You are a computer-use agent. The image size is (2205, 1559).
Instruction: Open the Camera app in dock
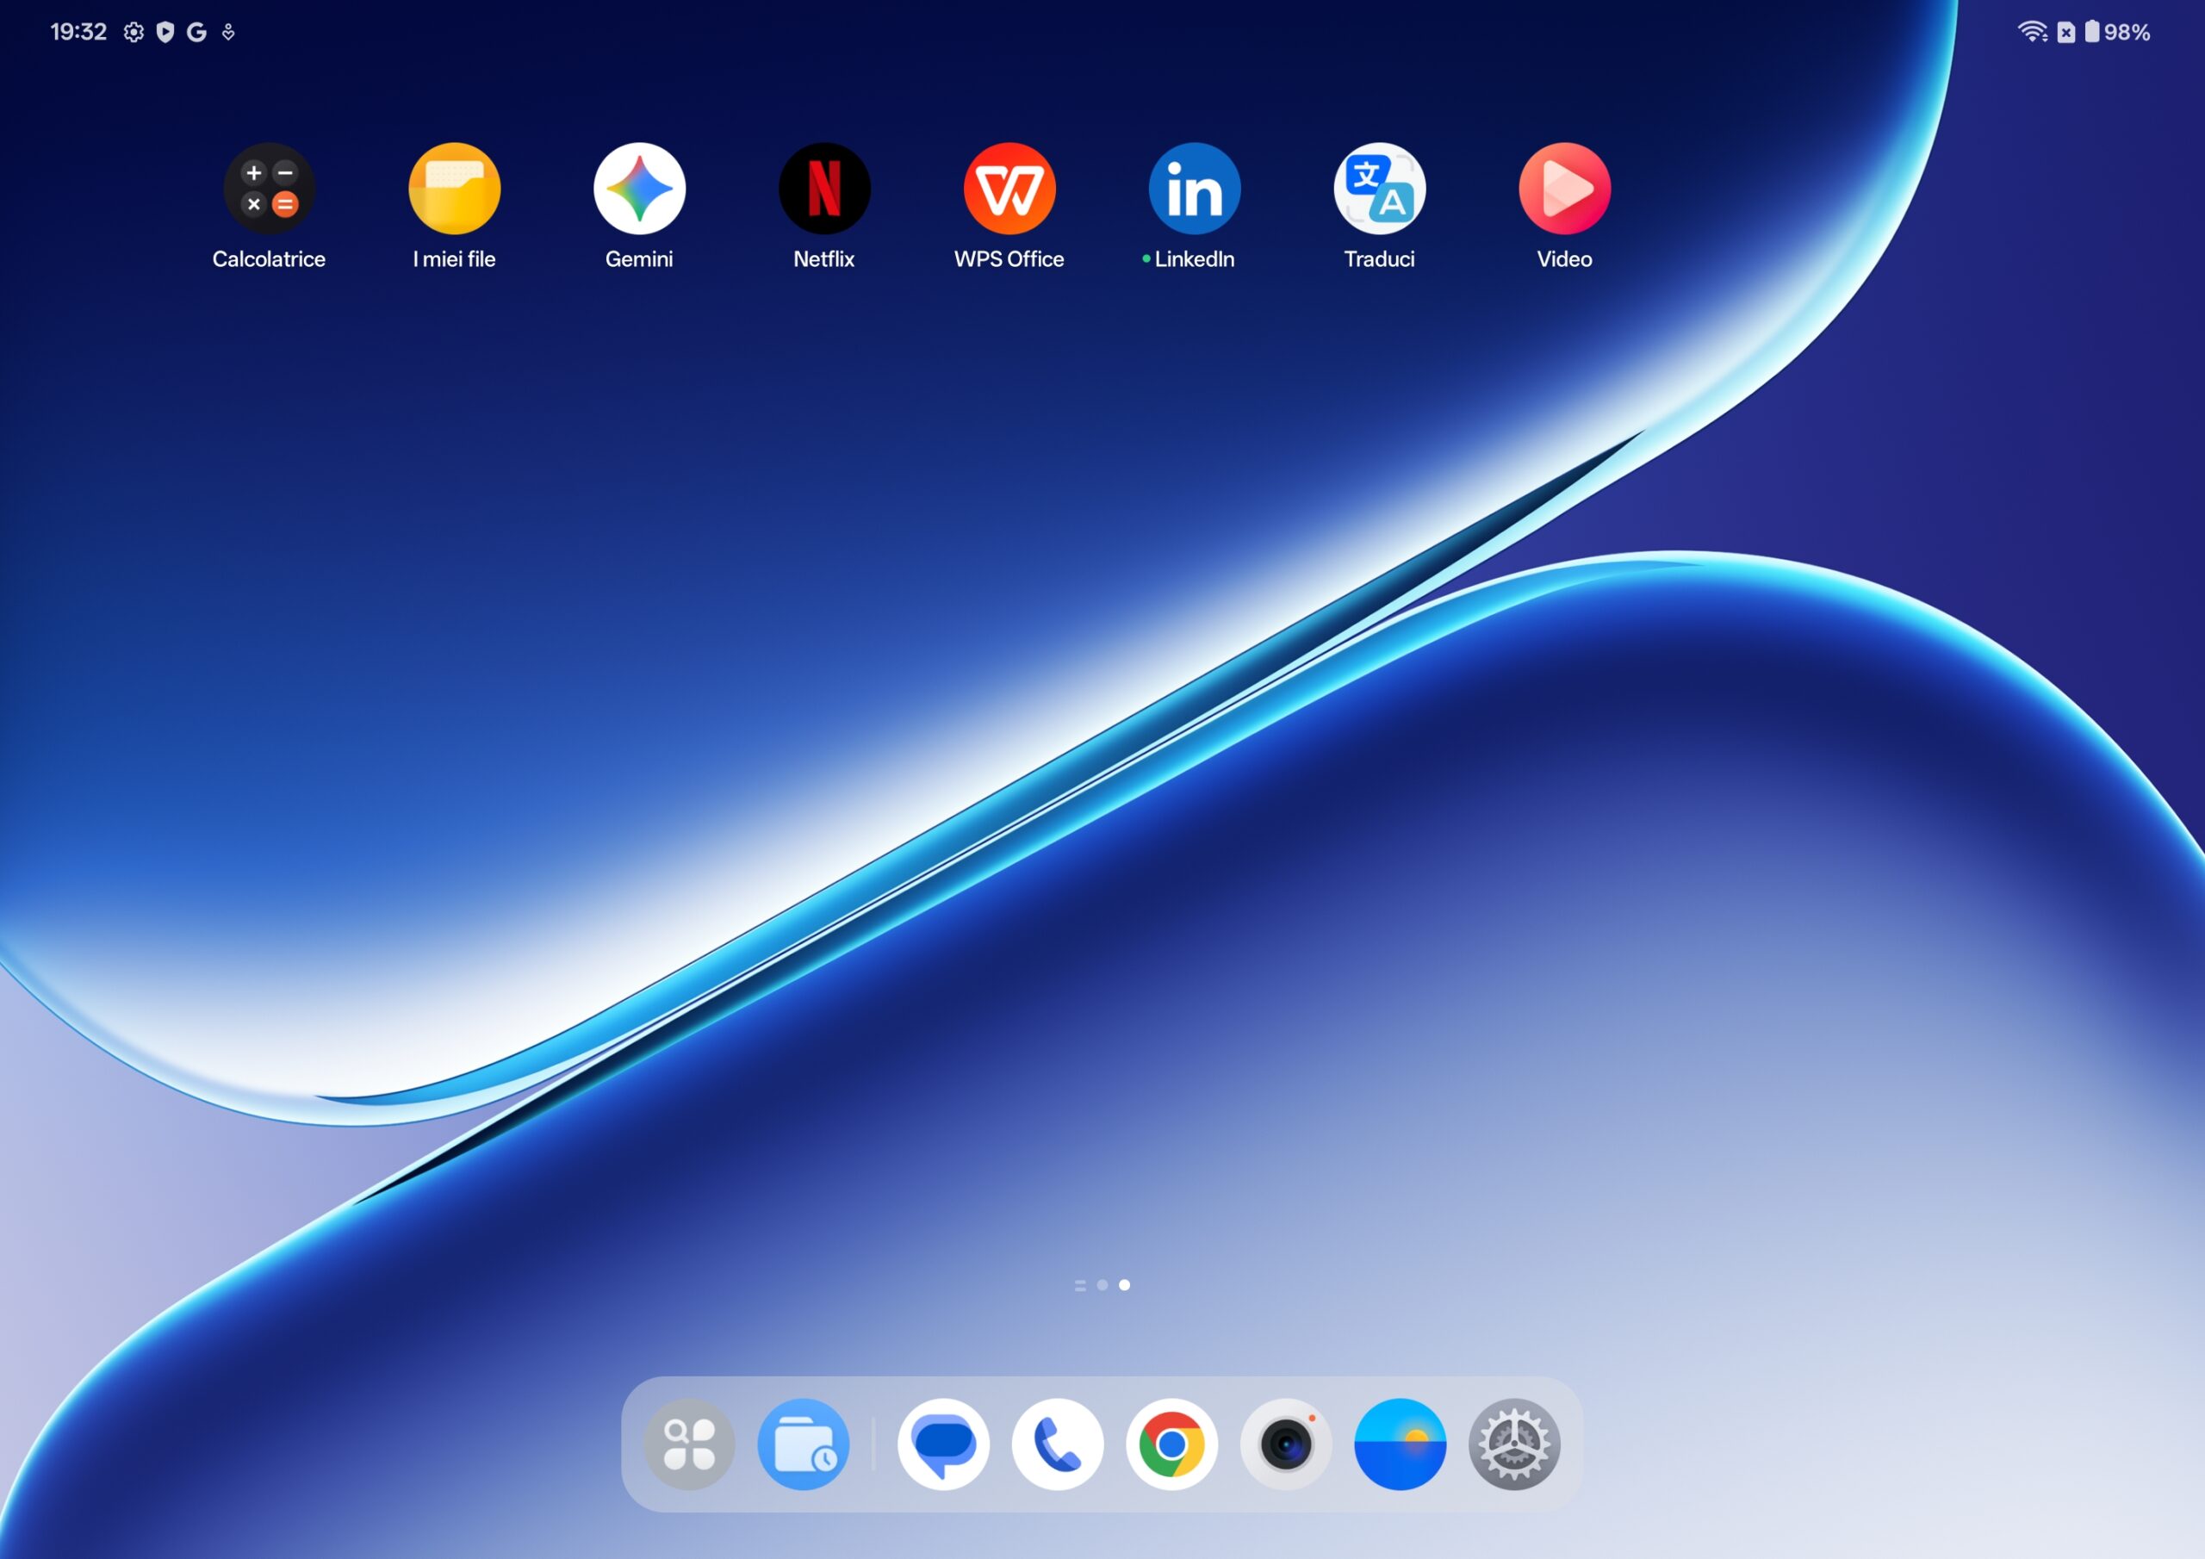[x=1286, y=1444]
